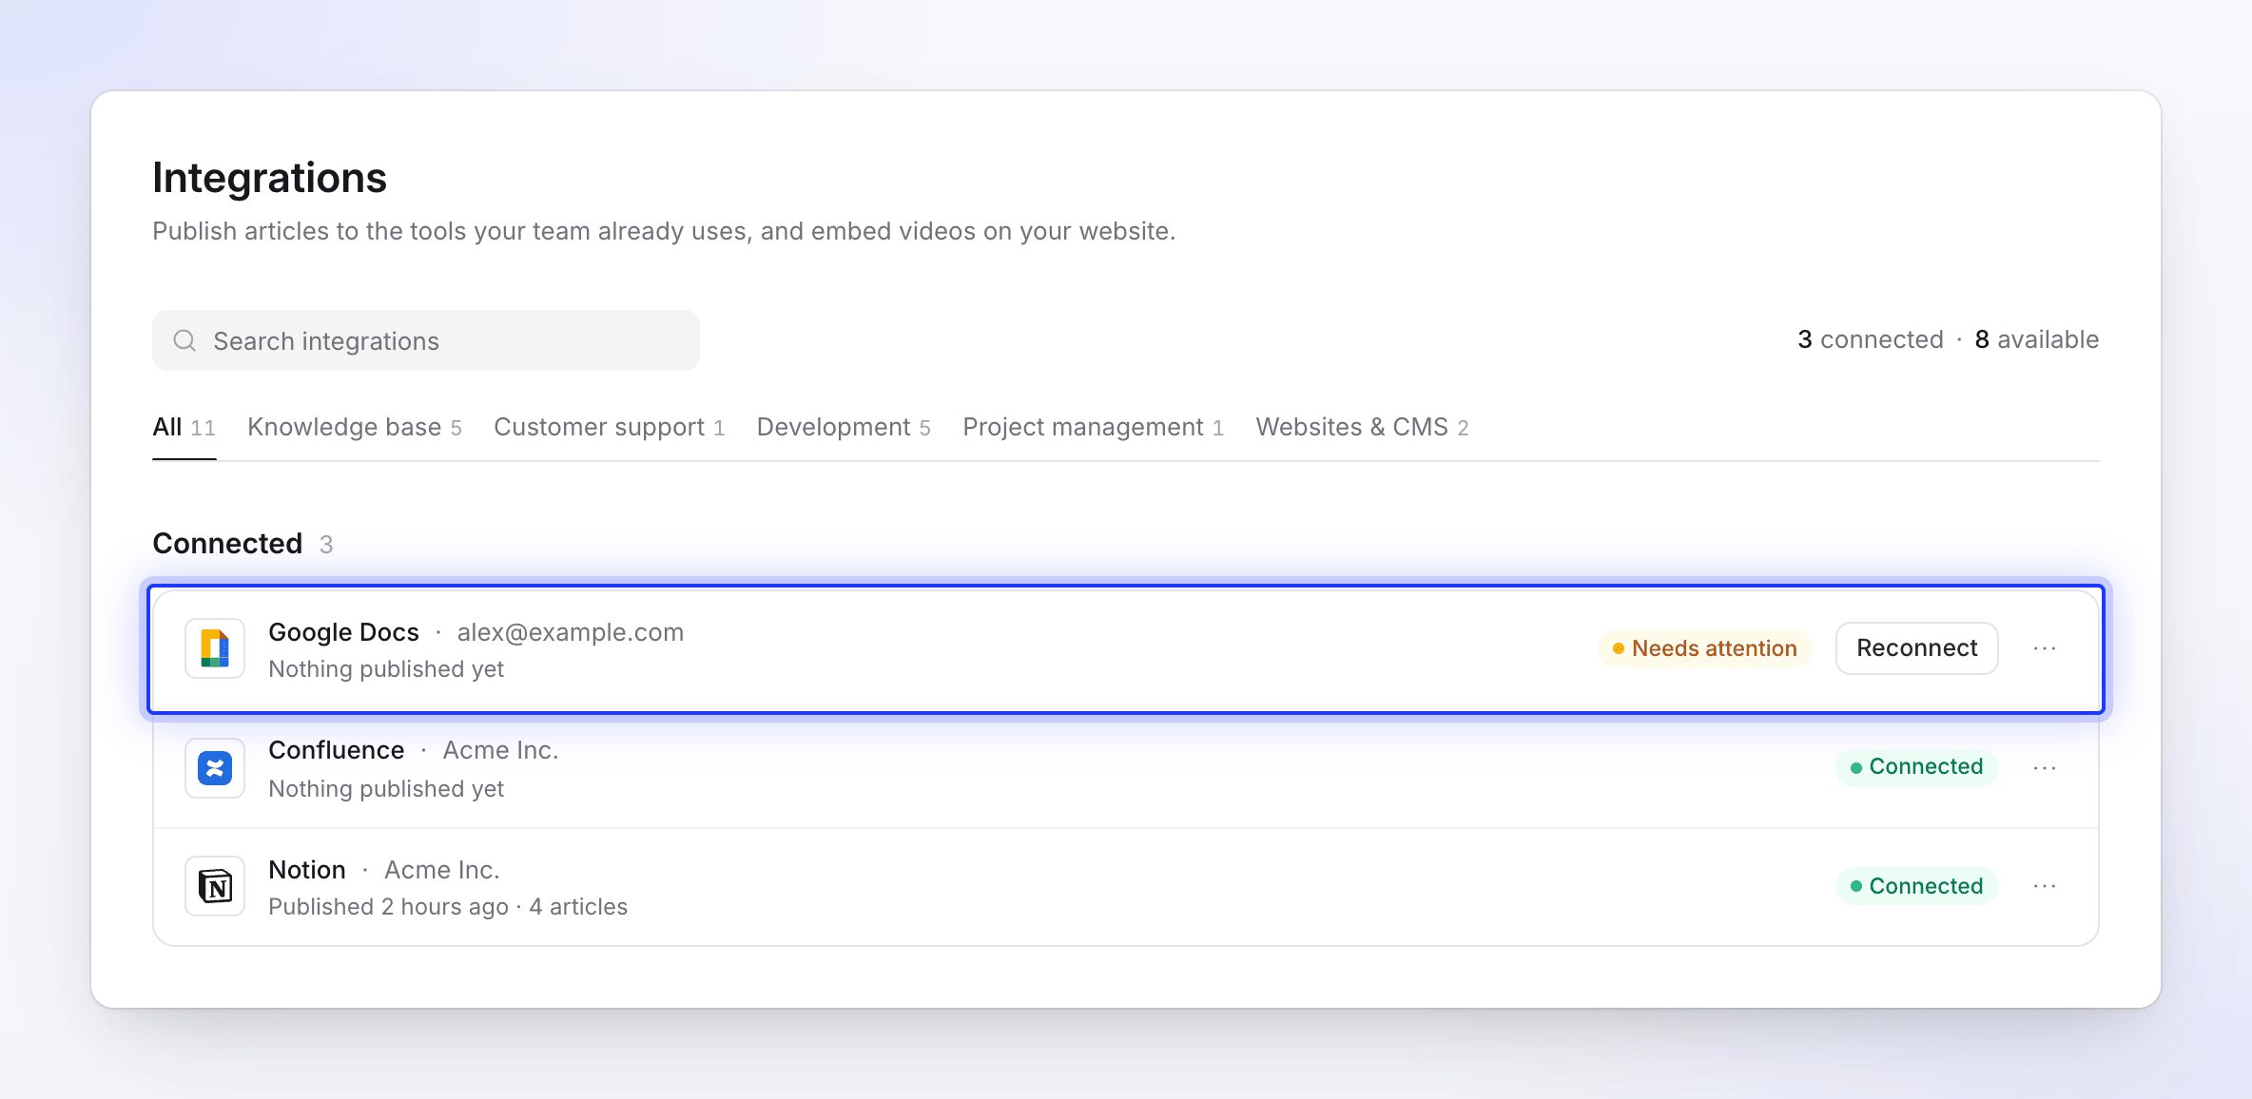Image resolution: width=2252 pixels, height=1099 pixels.
Task: Click the Connected badge for Notion
Action: (x=1916, y=886)
